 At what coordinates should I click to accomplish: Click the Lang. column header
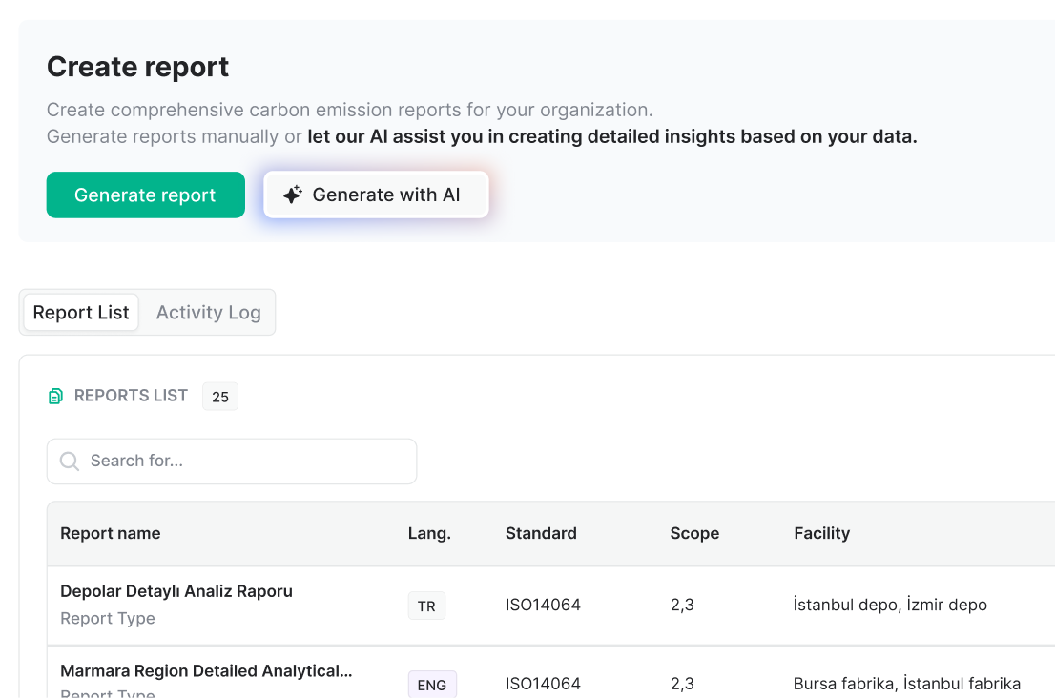(x=429, y=533)
